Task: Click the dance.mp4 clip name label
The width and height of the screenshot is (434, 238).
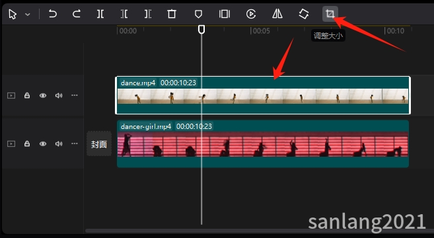Action: [x=138, y=83]
